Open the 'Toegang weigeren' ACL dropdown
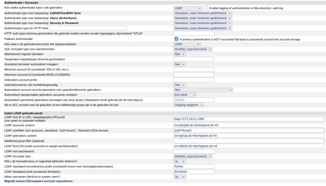The width and height of the screenshot is (326, 186). [x=189, y=105]
